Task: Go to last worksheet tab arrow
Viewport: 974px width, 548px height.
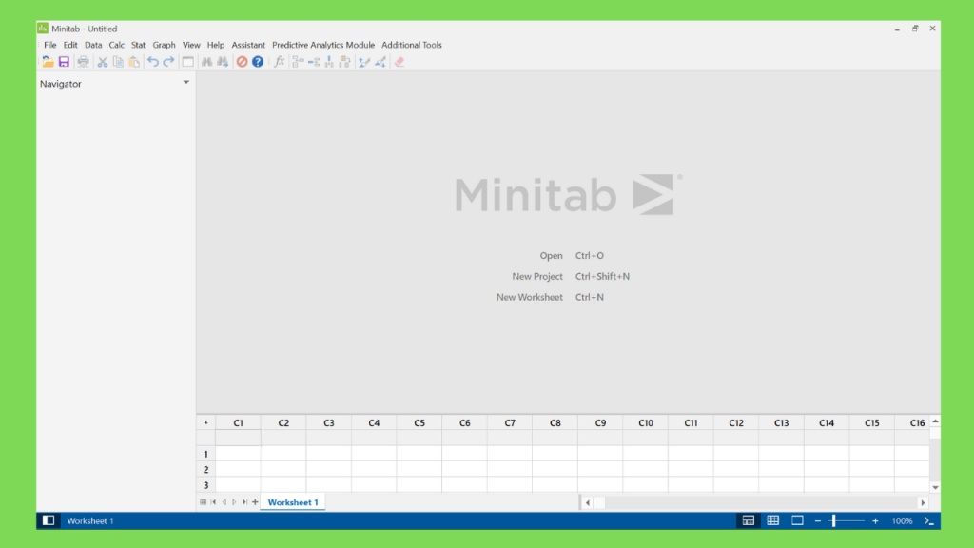Action: click(x=244, y=502)
